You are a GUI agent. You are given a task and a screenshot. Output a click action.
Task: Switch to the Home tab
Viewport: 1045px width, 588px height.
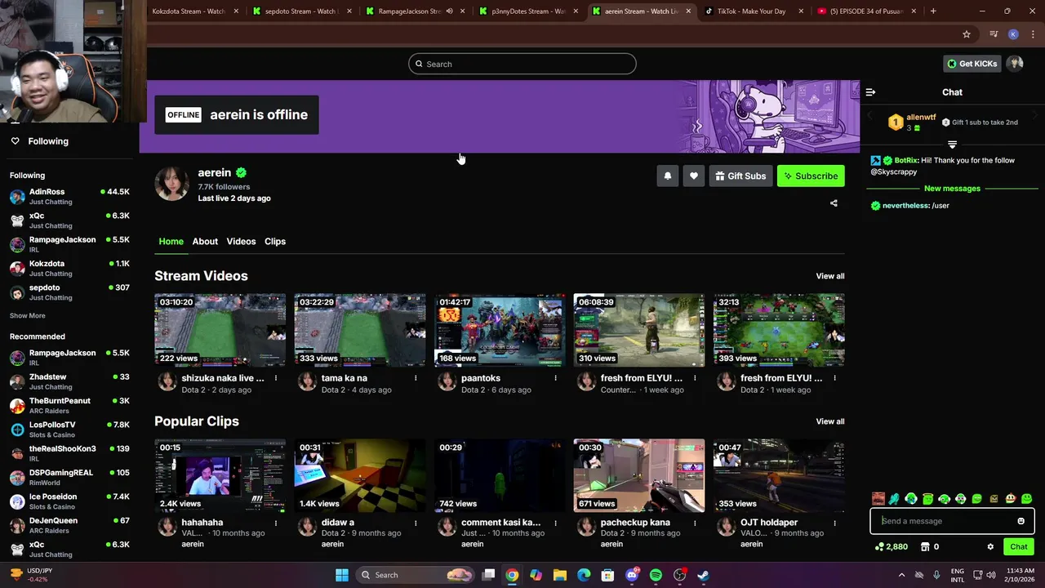pyautogui.click(x=171, y=242)
